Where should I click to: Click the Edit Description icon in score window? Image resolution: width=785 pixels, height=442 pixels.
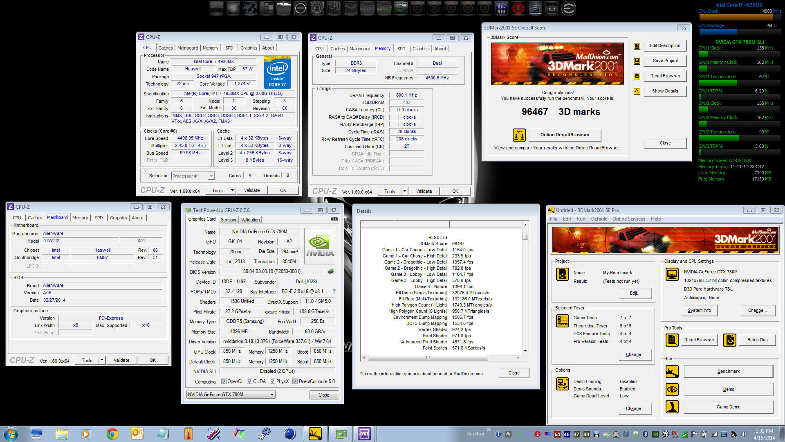pyautogui.click(x=637, y=46)
